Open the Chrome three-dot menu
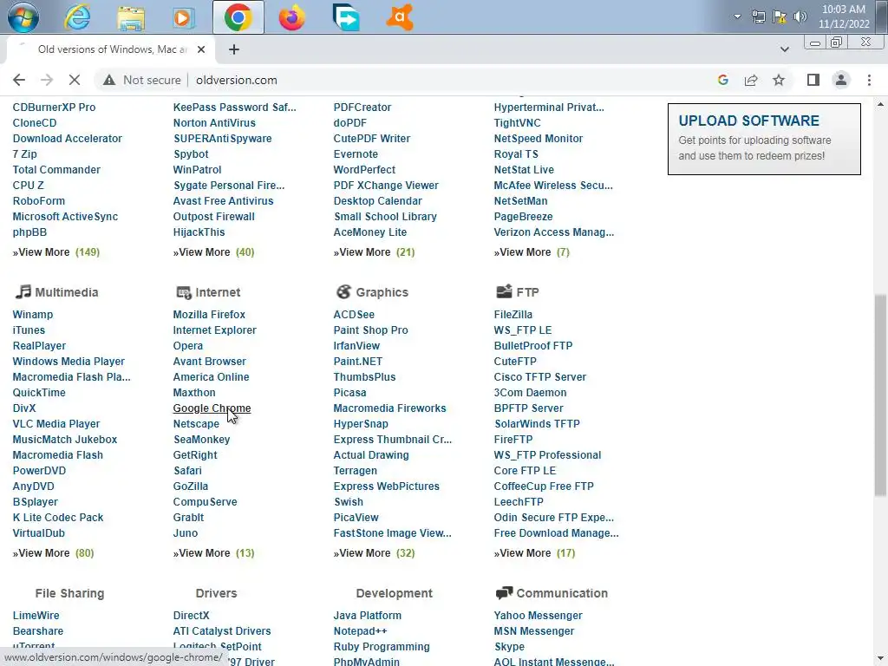This screenshot has height=666, width=888. click(x=869, y=80)
